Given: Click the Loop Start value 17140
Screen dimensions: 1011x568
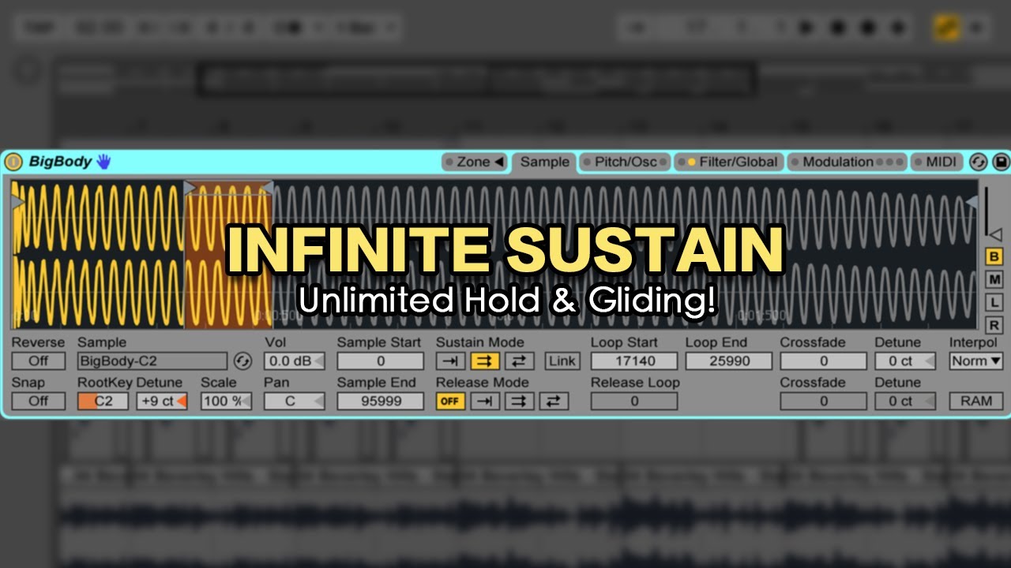Looking at the screenshot, I should 634,361.
